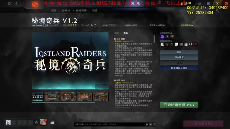230x129 pixels.
Task: Switch to the 游戏库 library tab
Action: click(66, 11)
